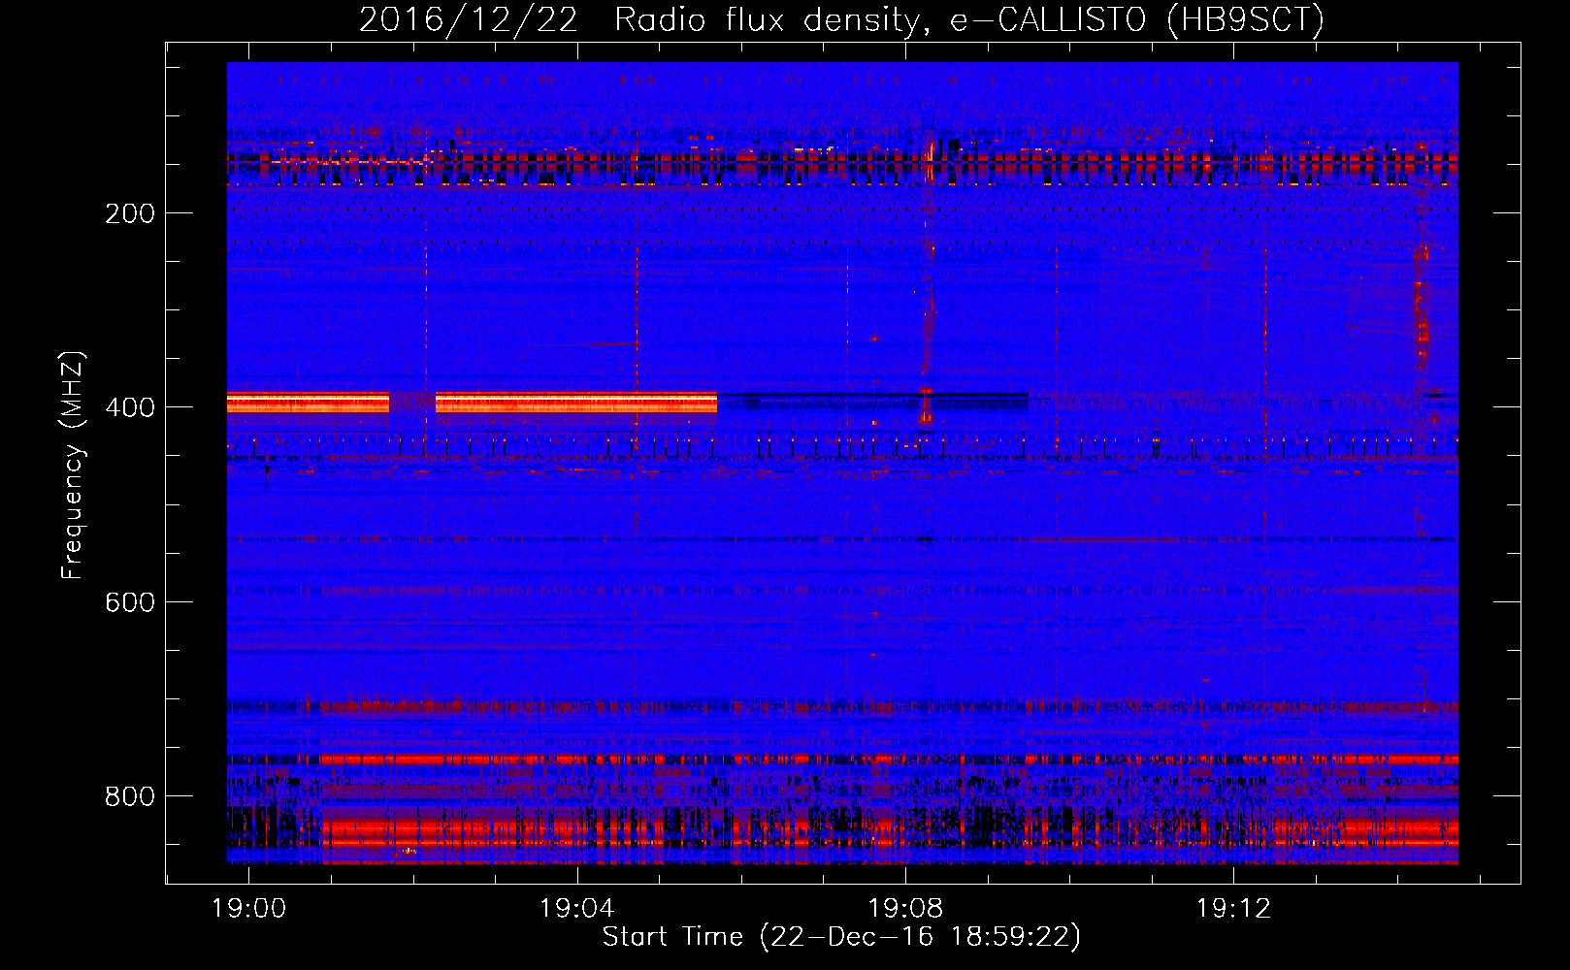Viewport: 1570px width, 970px height.
Task: Click the 800 frequency tick label
Action: click(130, 796)
